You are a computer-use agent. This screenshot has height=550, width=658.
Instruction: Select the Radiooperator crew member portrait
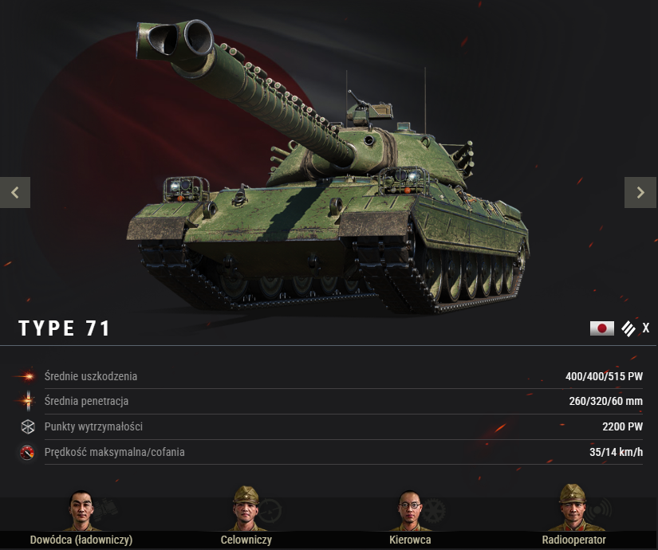(x=573, y=508)
